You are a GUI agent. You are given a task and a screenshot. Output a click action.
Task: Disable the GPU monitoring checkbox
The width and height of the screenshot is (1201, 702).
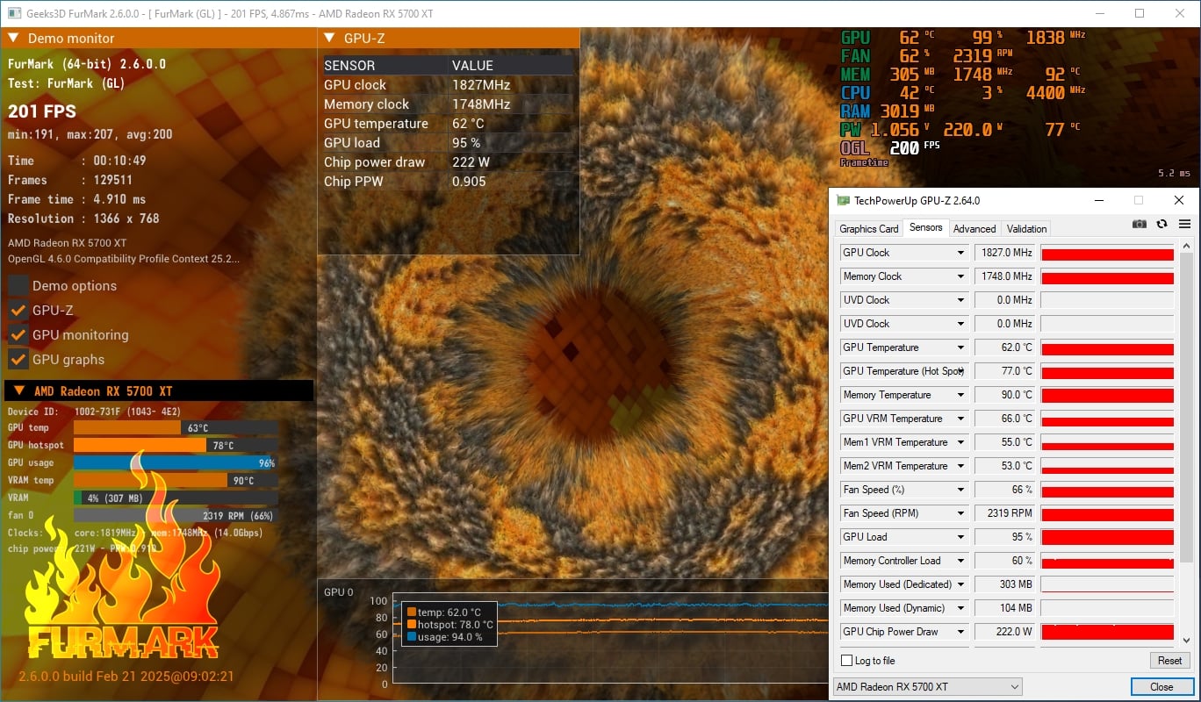(18, 334)
